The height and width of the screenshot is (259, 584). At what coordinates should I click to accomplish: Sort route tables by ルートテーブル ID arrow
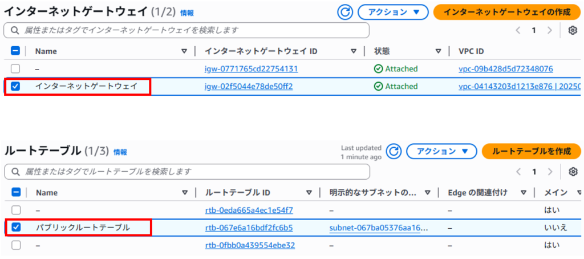[x=309, y=192]
